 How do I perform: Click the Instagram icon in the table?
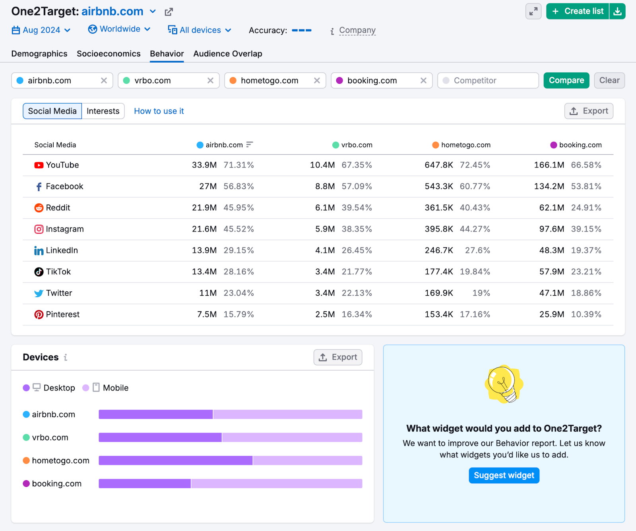point(39,229)
